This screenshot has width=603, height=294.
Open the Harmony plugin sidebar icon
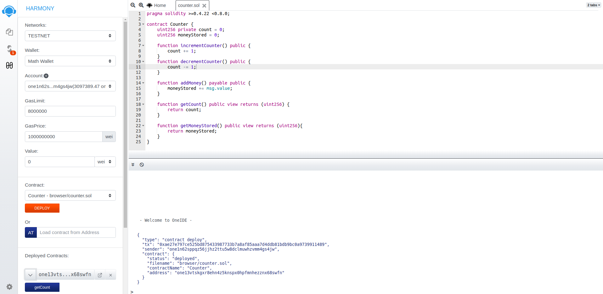9,65
